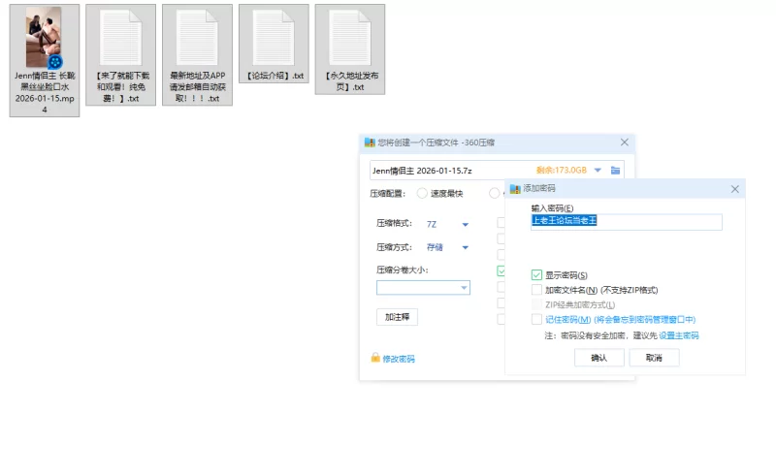The height and width of the screenshot is (476, 776).
Task: Select the 【来了就能下载和观看!纯免费!】.txt file
Action: (120, 55)
